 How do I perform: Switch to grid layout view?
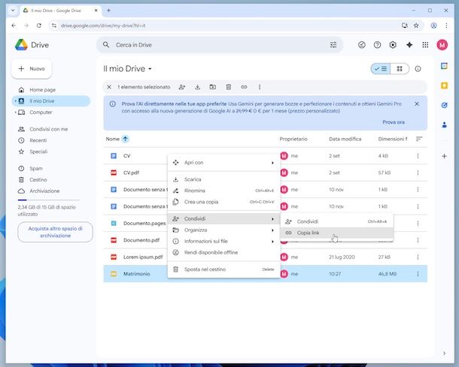[400, 68]
